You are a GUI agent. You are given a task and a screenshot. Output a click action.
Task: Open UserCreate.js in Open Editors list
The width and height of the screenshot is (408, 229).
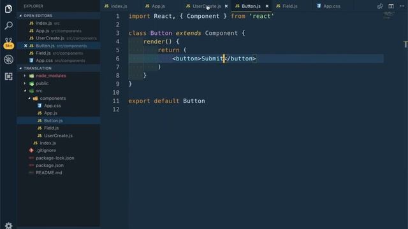pos(59,38)
